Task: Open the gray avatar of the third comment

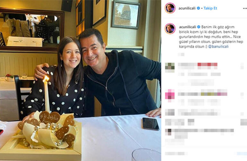Action: 170,112
